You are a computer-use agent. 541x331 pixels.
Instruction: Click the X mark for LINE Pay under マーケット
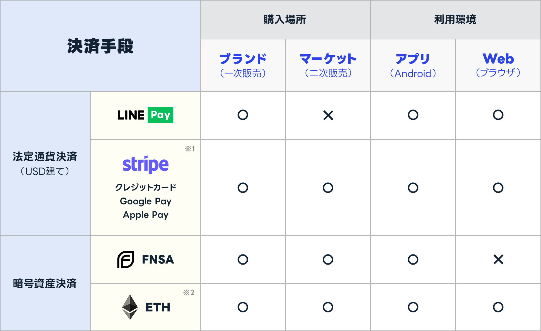tap(328, 115)
